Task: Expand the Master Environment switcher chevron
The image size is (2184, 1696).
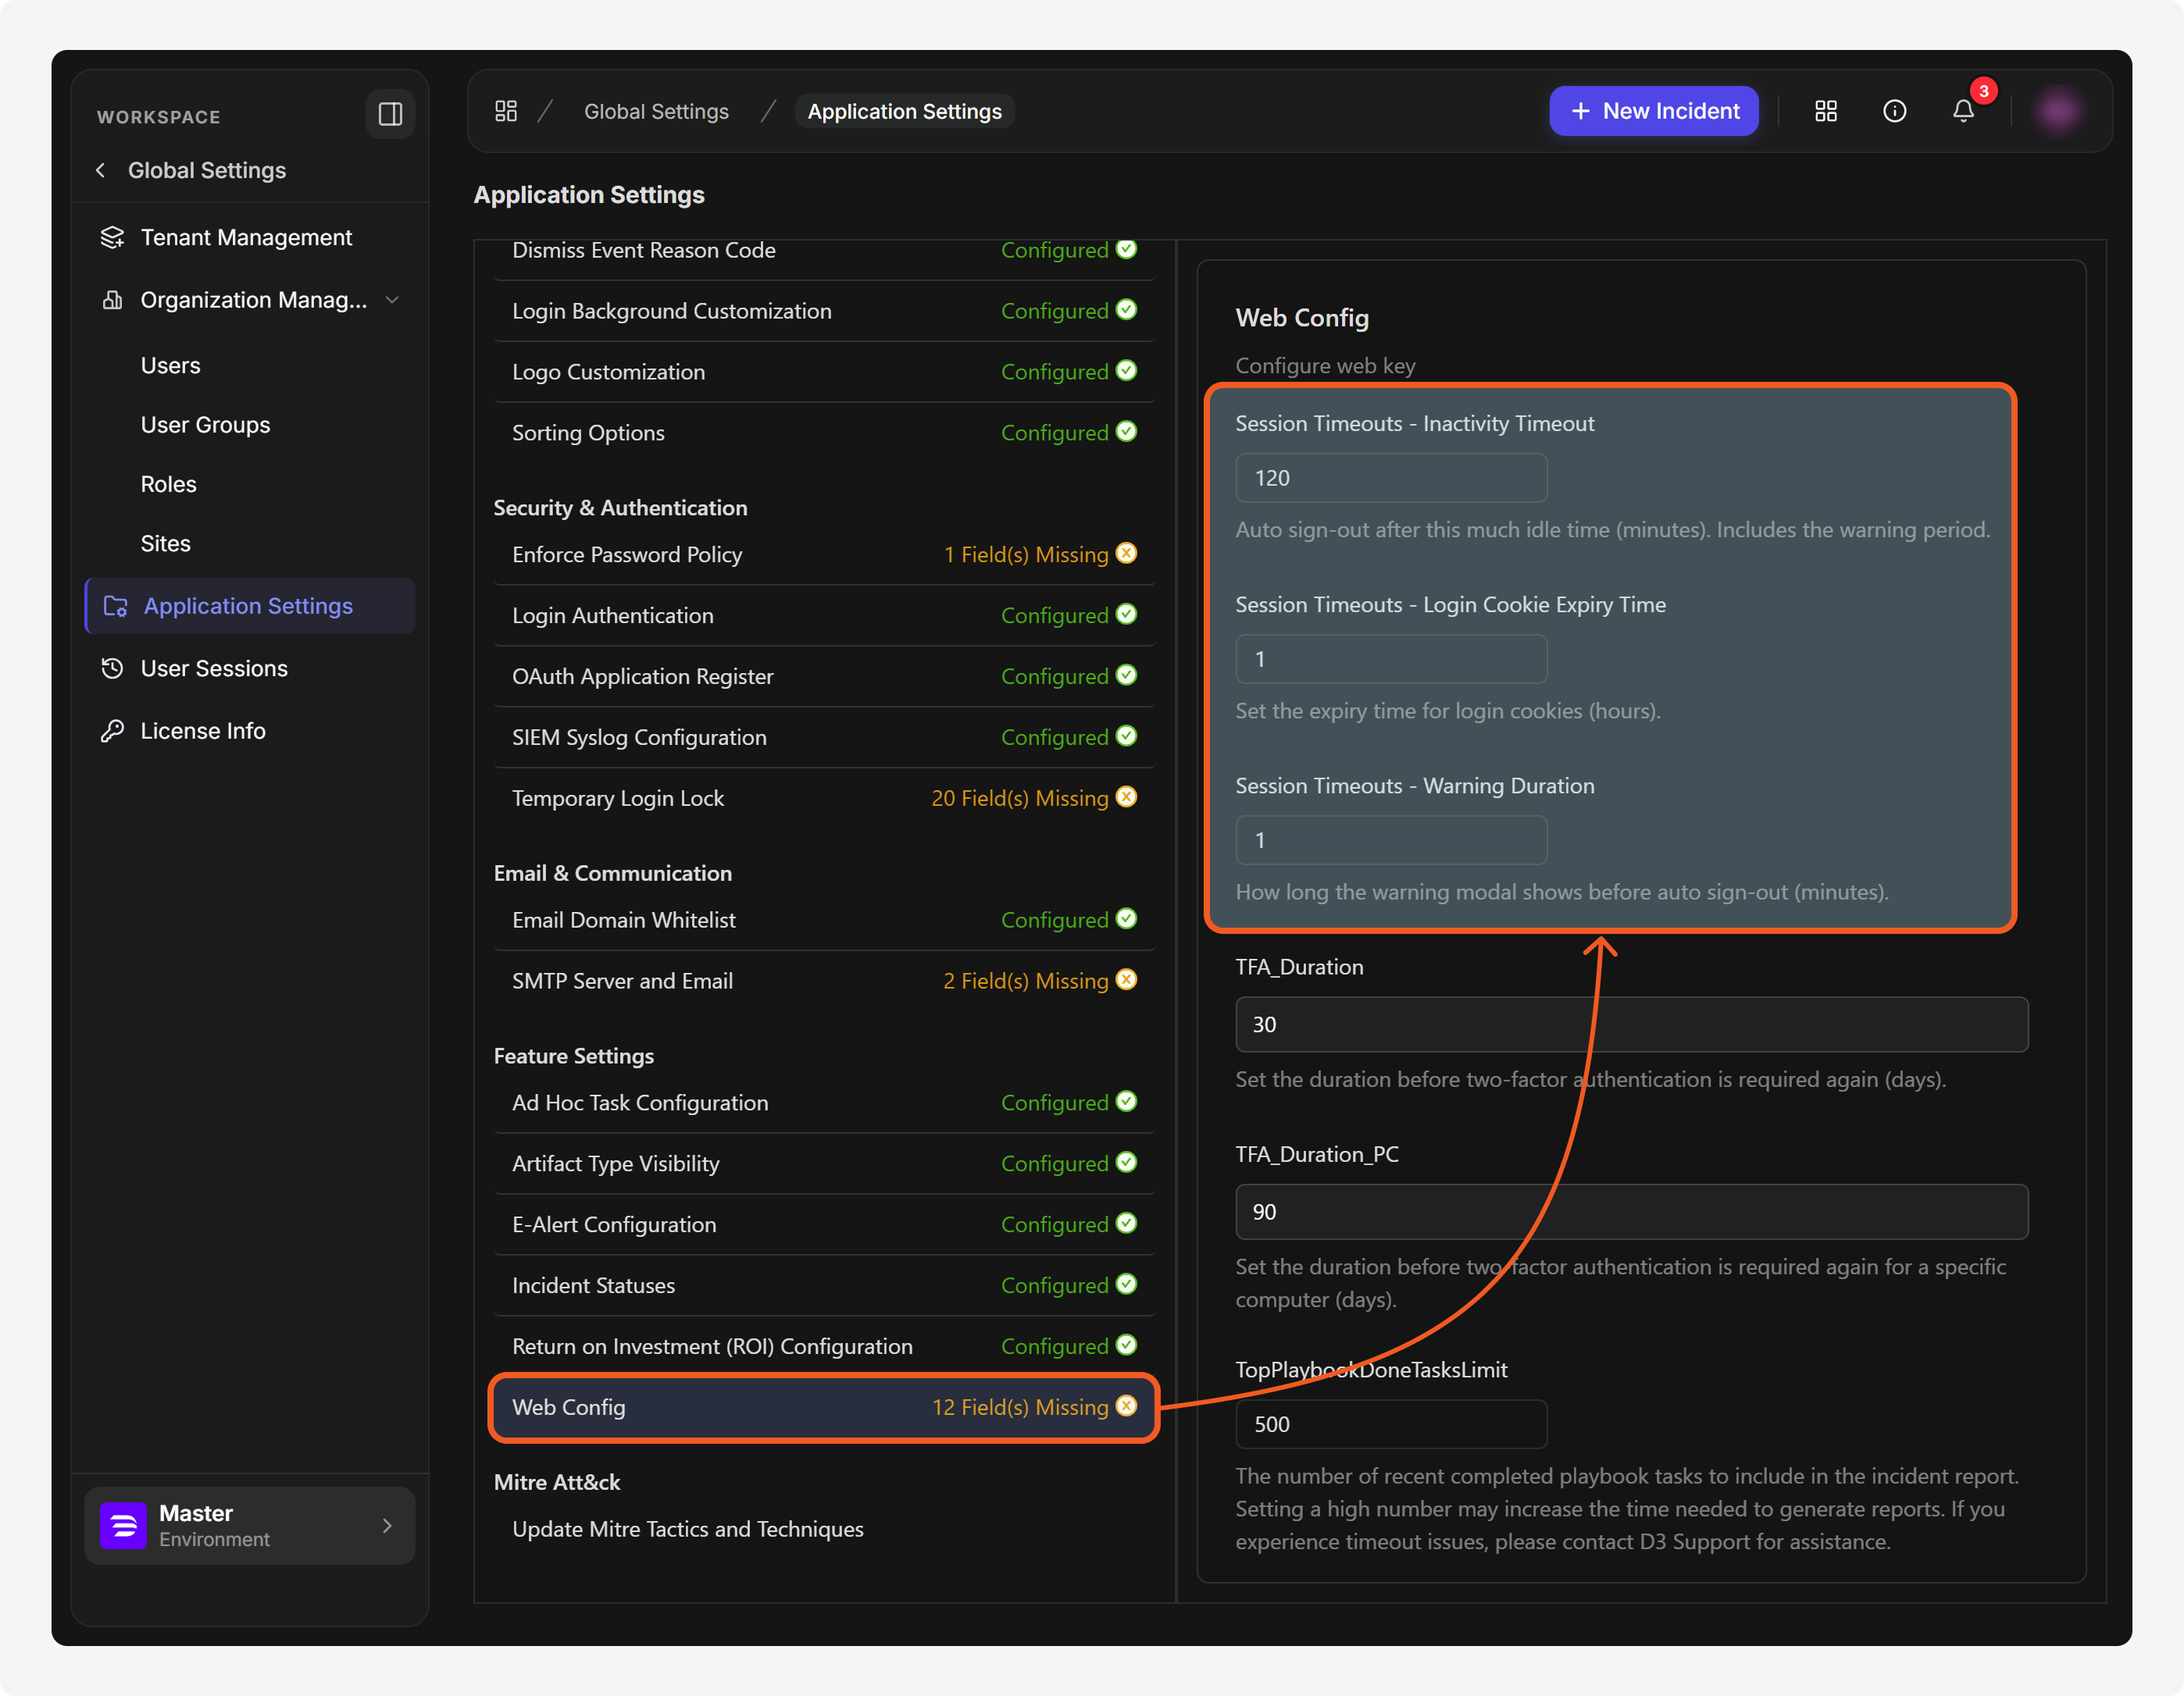Action: tap(387, 1525)
